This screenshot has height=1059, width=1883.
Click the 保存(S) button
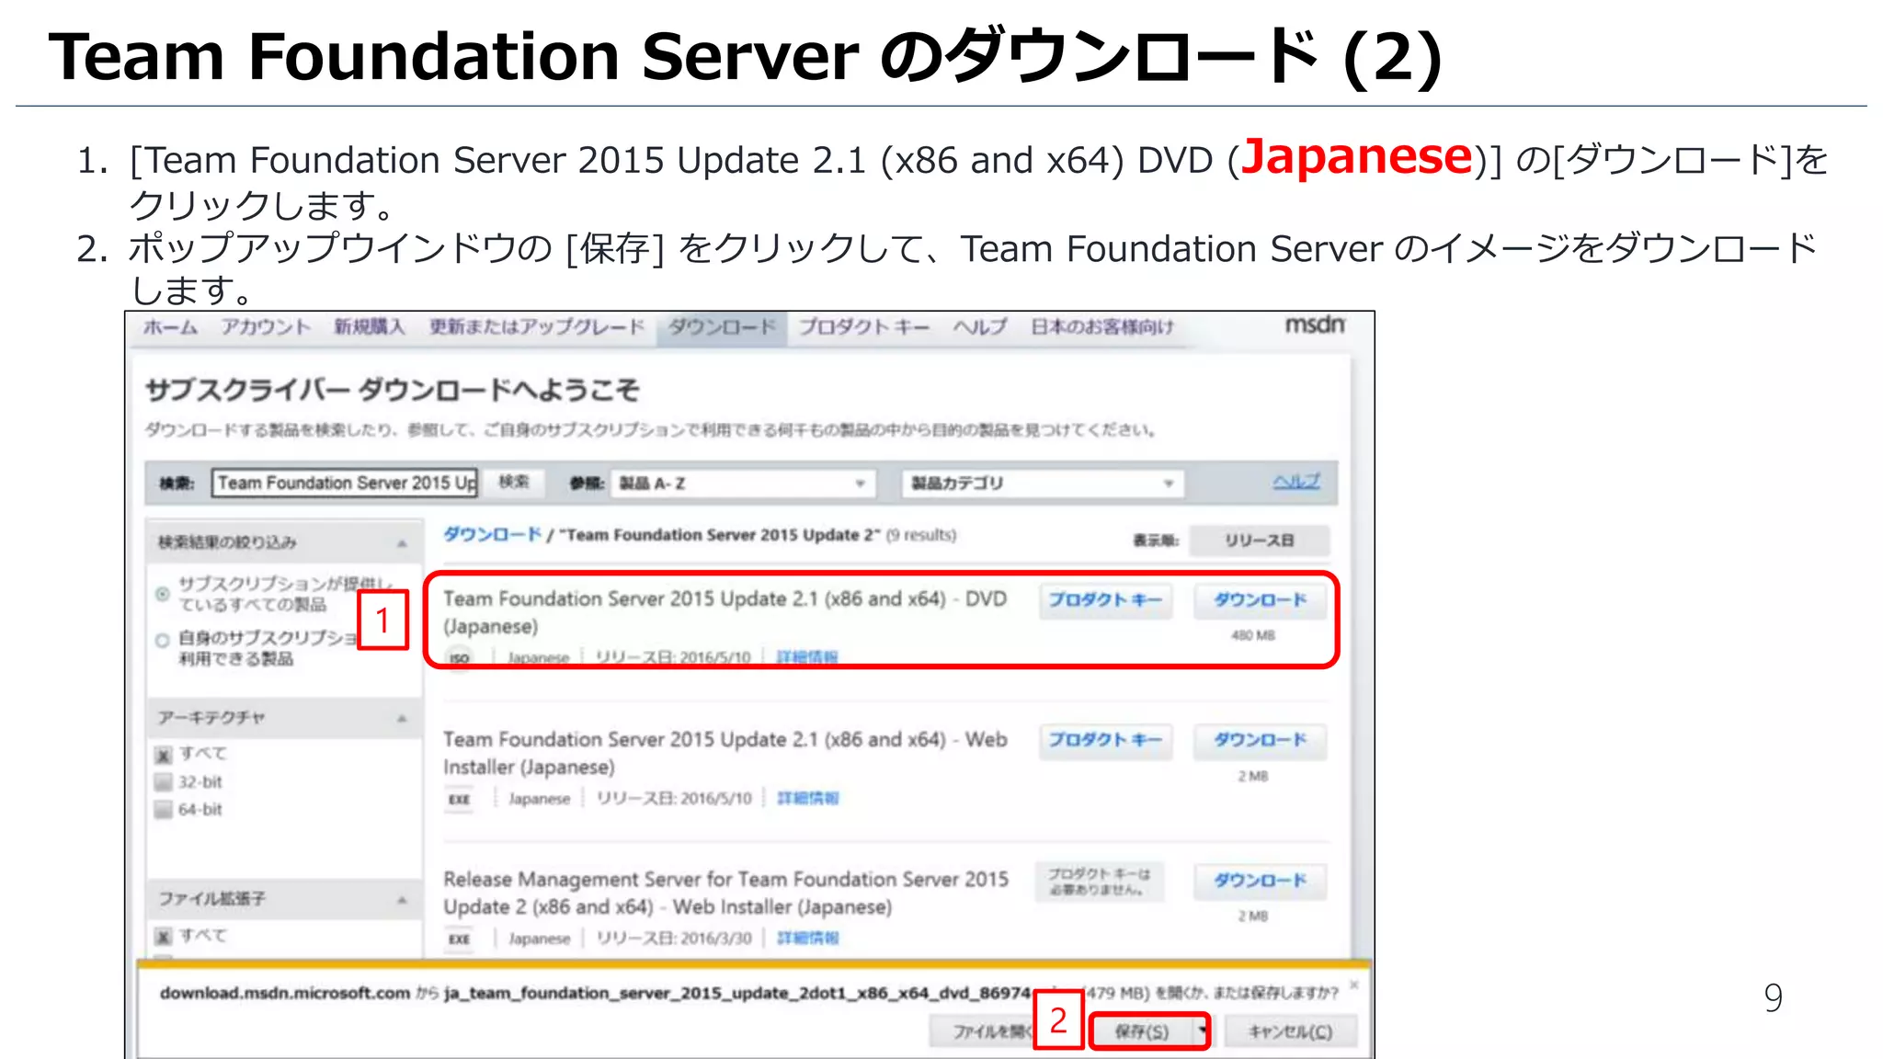click(1142, 1032)
